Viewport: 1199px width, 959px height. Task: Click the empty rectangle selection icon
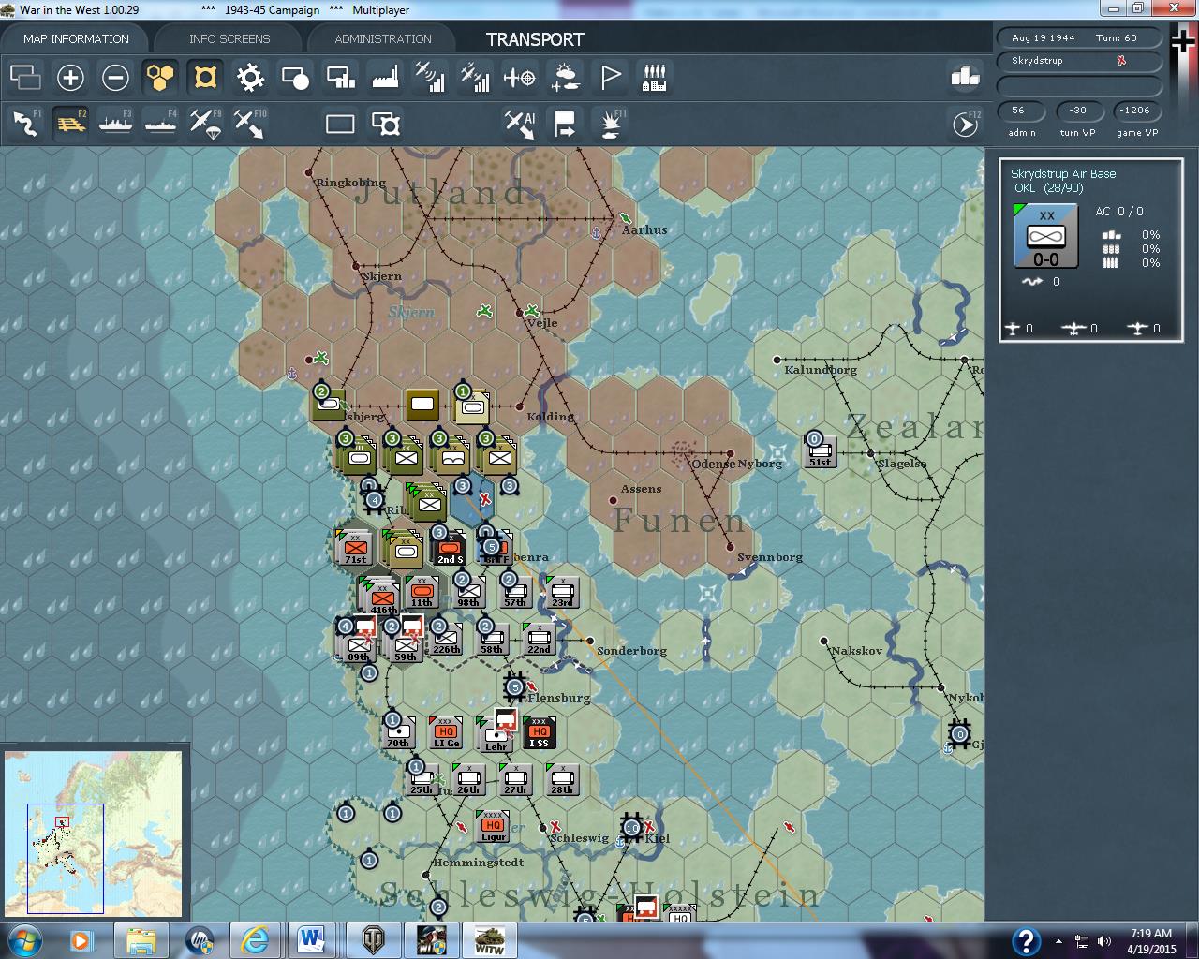pyautogui.click(x=340, y=124)
